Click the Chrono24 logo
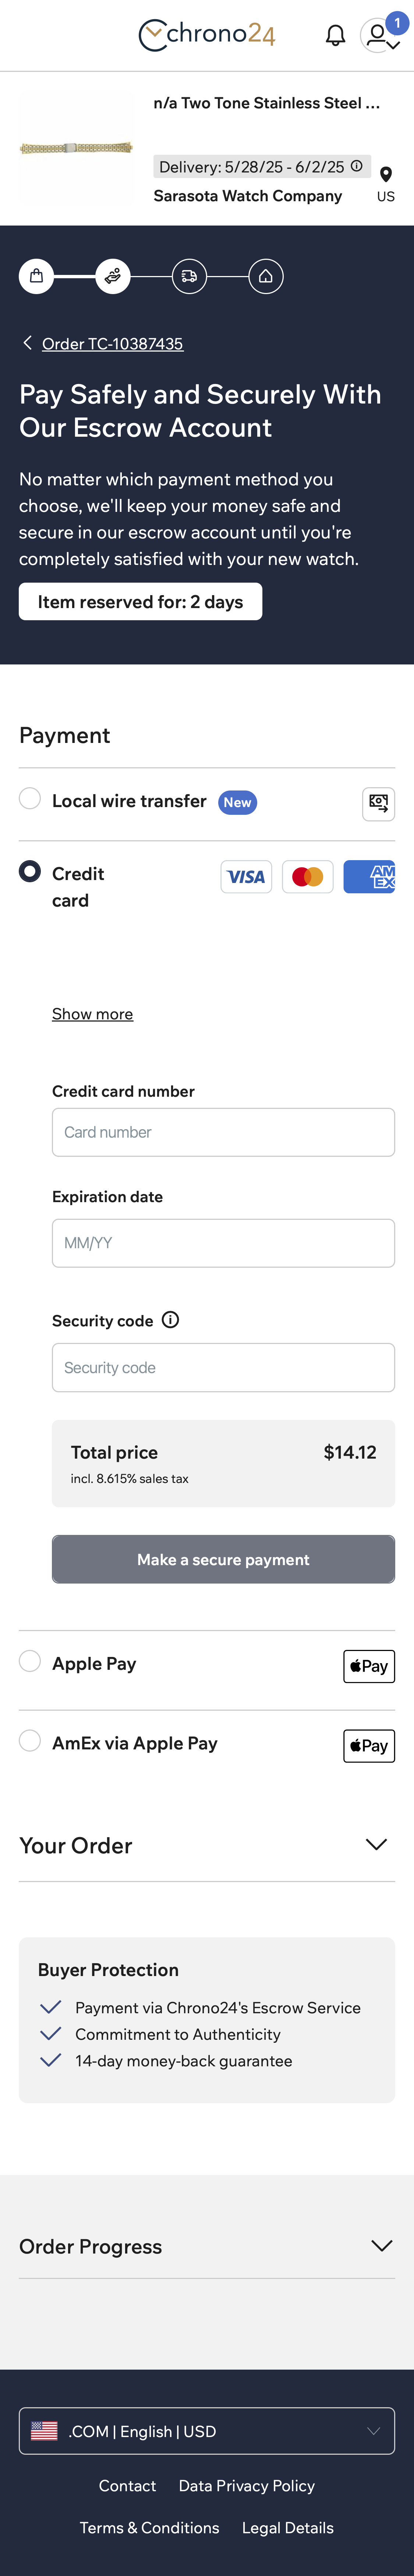414x2576 pixels. pos(206,35)
